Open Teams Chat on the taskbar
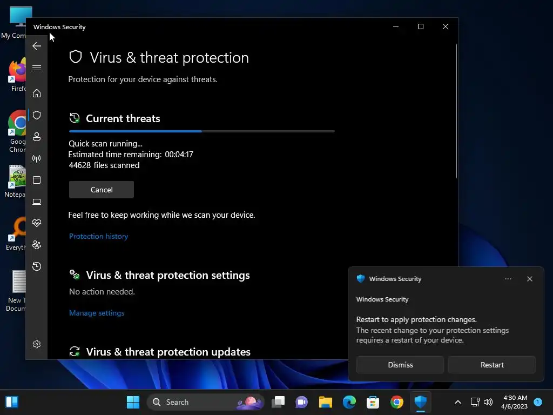 point(302,402)
